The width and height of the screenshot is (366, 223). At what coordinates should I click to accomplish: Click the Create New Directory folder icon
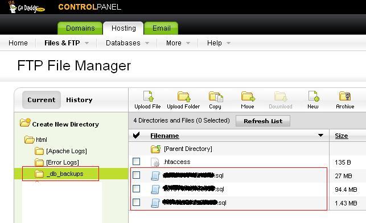[x=25, y=123]
